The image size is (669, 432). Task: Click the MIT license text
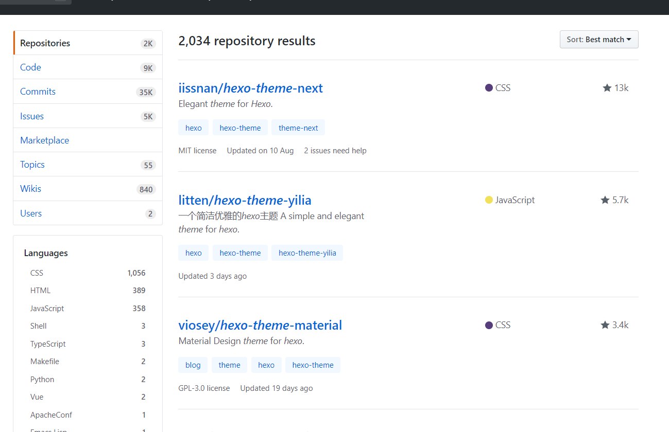click(197, 151)
